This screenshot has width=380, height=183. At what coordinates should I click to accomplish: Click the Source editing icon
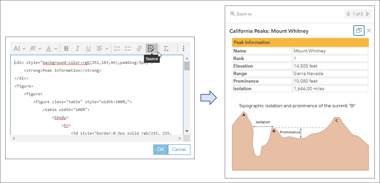(151, 49)
